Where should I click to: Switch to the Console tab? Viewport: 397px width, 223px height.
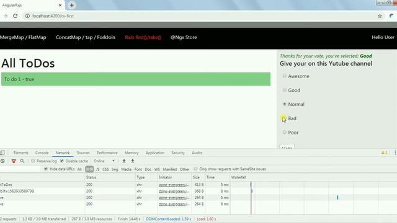[42, 153]
